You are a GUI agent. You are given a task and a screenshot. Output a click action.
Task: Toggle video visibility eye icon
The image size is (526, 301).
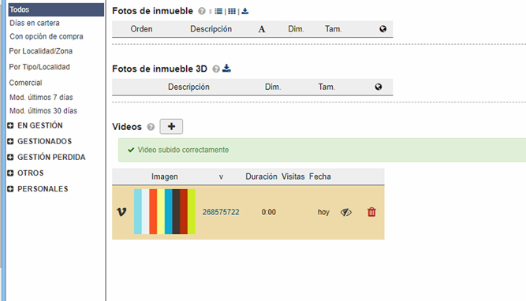coord(346,212)
